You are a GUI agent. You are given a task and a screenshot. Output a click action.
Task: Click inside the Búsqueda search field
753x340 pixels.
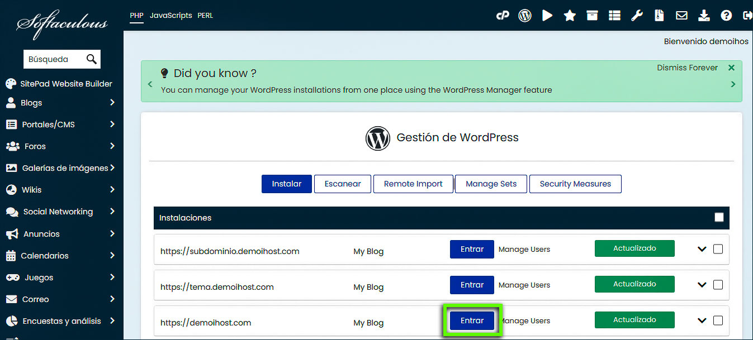click(x=56, y=59)
